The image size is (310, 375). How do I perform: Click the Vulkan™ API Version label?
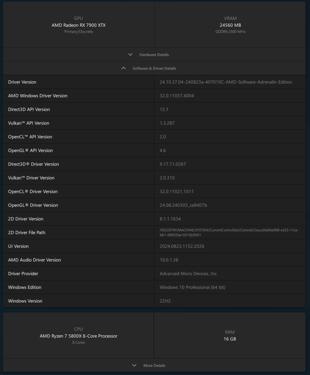click(28, 123)
